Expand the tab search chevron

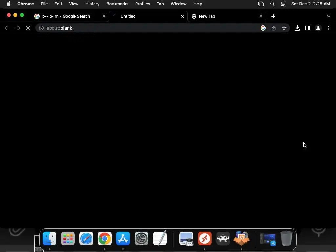pyautogui.click(x=329, y=16)
